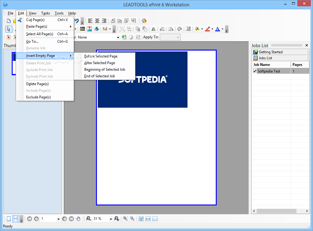Go to the next page

[x=64, y=219]
